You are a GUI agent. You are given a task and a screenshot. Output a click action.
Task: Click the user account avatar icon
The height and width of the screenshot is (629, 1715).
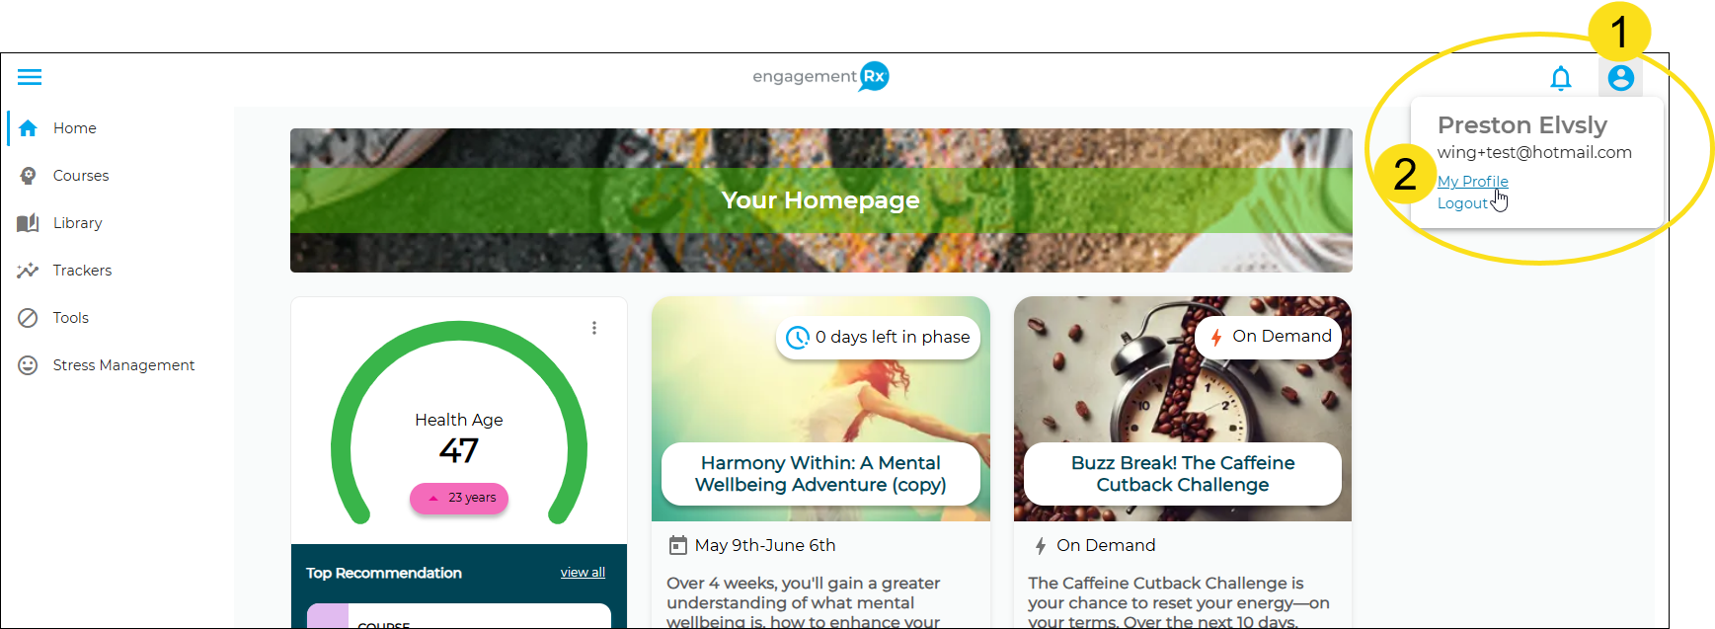click(1620, 77)
